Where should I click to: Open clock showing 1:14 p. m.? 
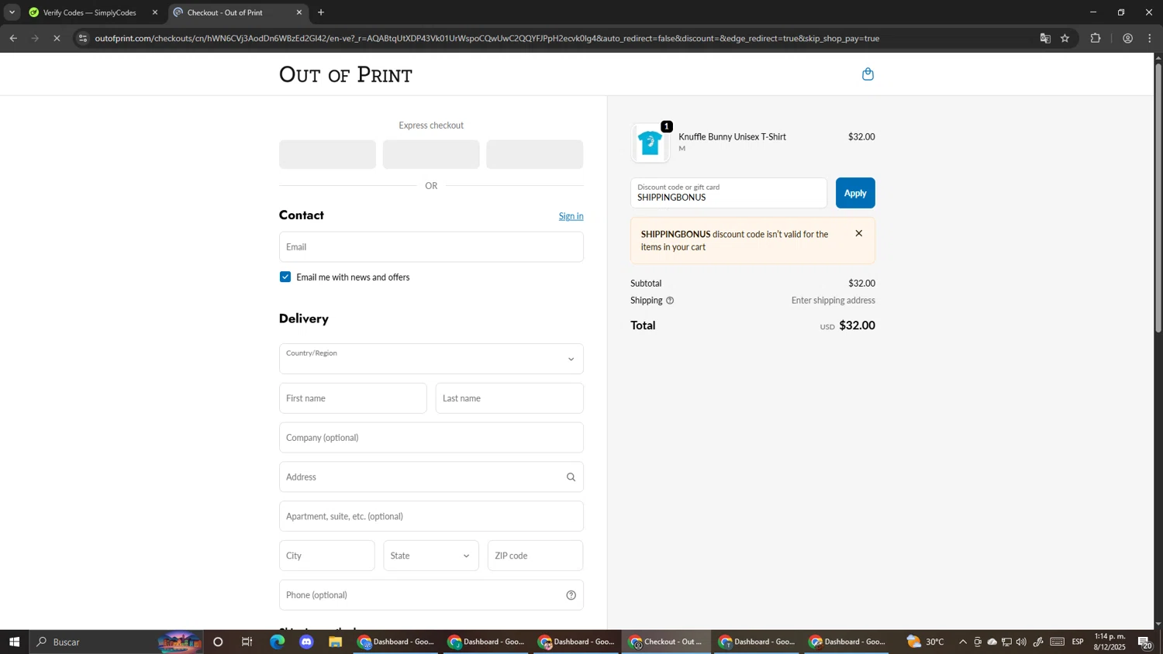pyautogui.click(x=1110, y=642)
